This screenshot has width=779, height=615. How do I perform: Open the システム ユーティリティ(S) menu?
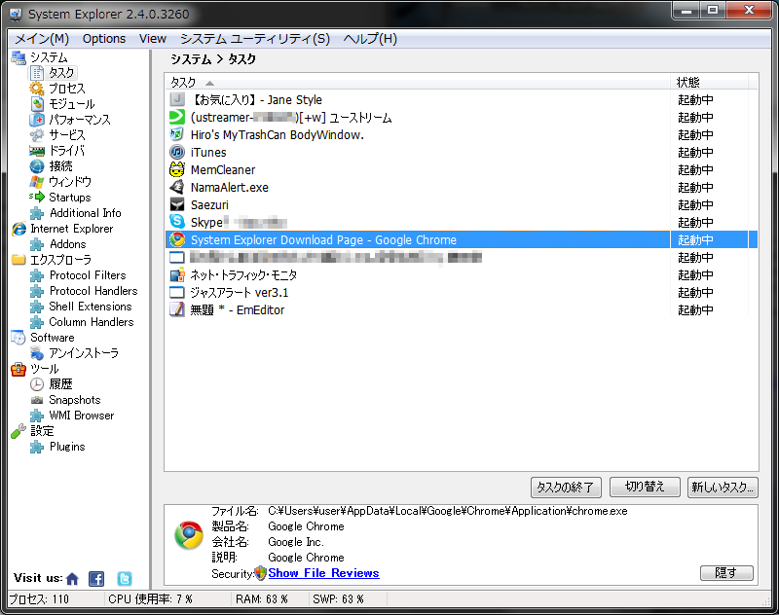point(254,39)
